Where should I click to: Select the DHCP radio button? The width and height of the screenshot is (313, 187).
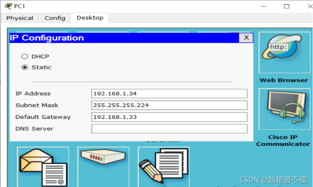[x=25, y=56]
